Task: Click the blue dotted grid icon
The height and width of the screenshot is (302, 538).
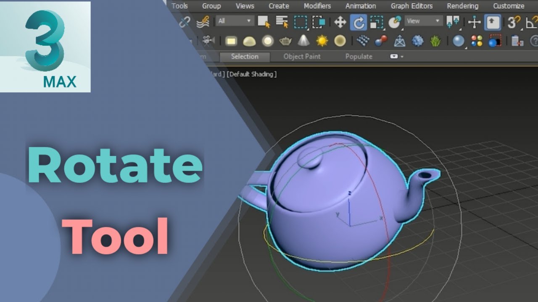Action: click(363, 41)
